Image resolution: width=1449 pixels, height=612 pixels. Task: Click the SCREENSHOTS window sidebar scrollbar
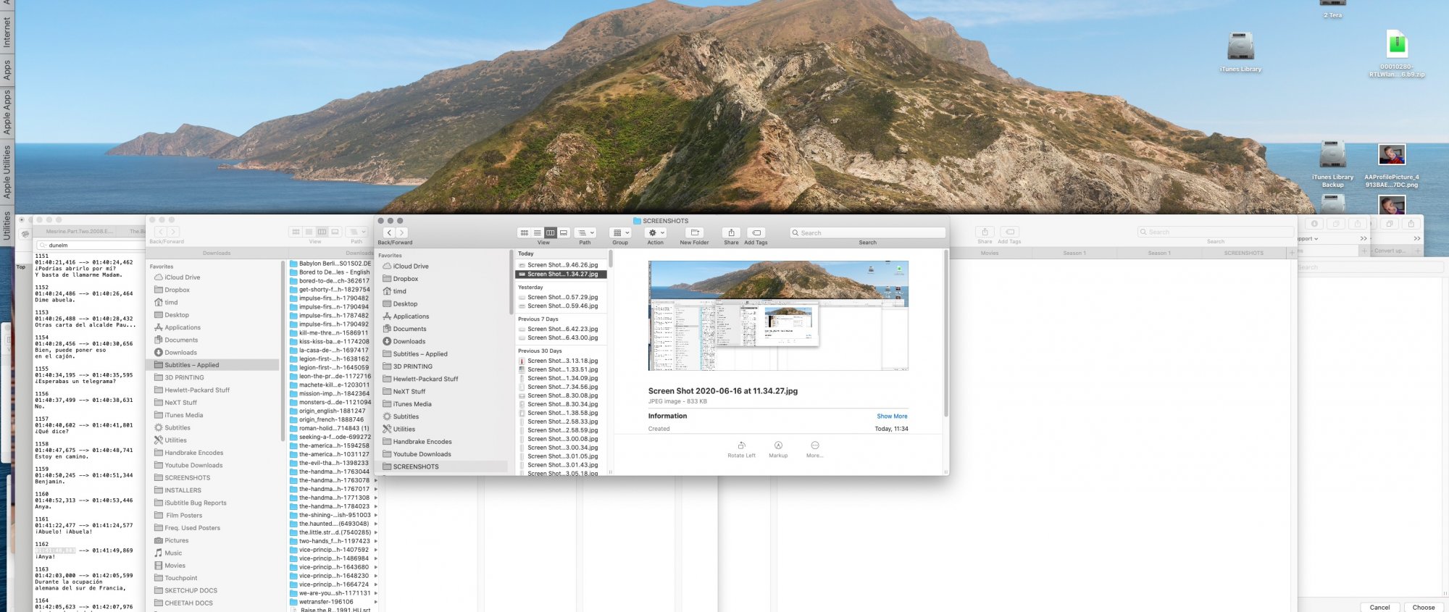tap(511, 282)
